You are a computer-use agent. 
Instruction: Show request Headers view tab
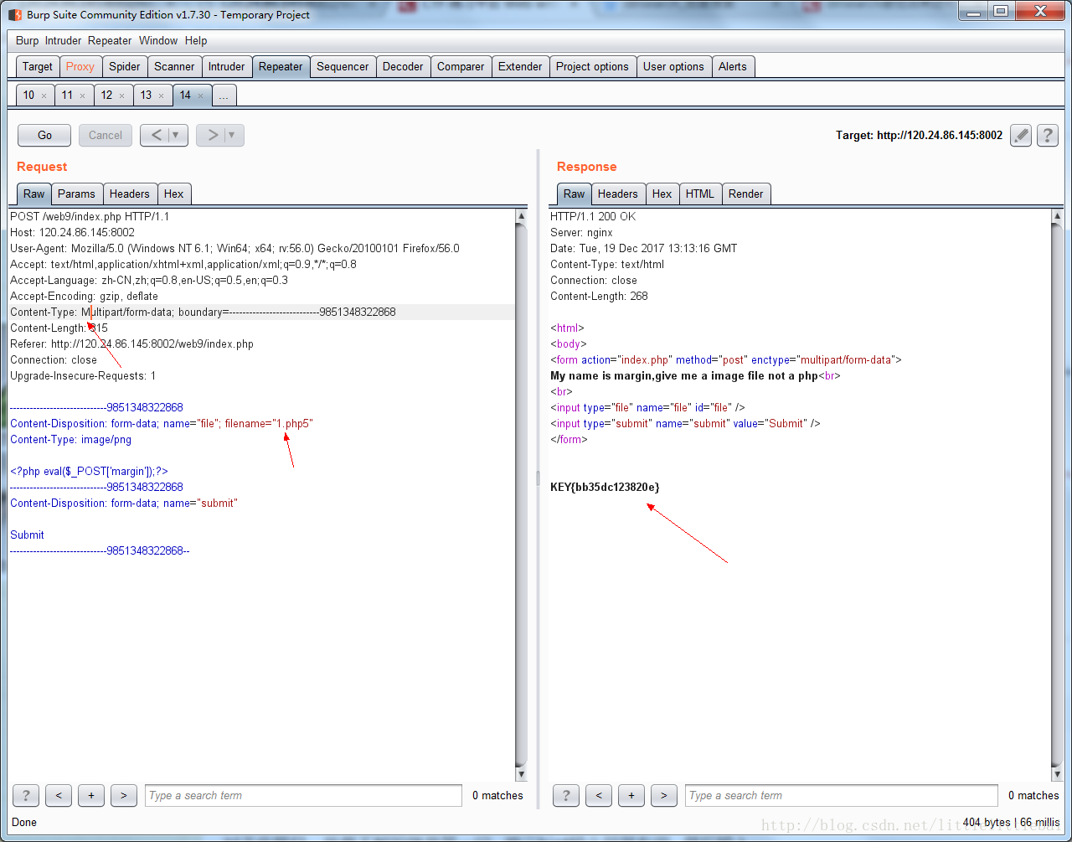[129, 194]
